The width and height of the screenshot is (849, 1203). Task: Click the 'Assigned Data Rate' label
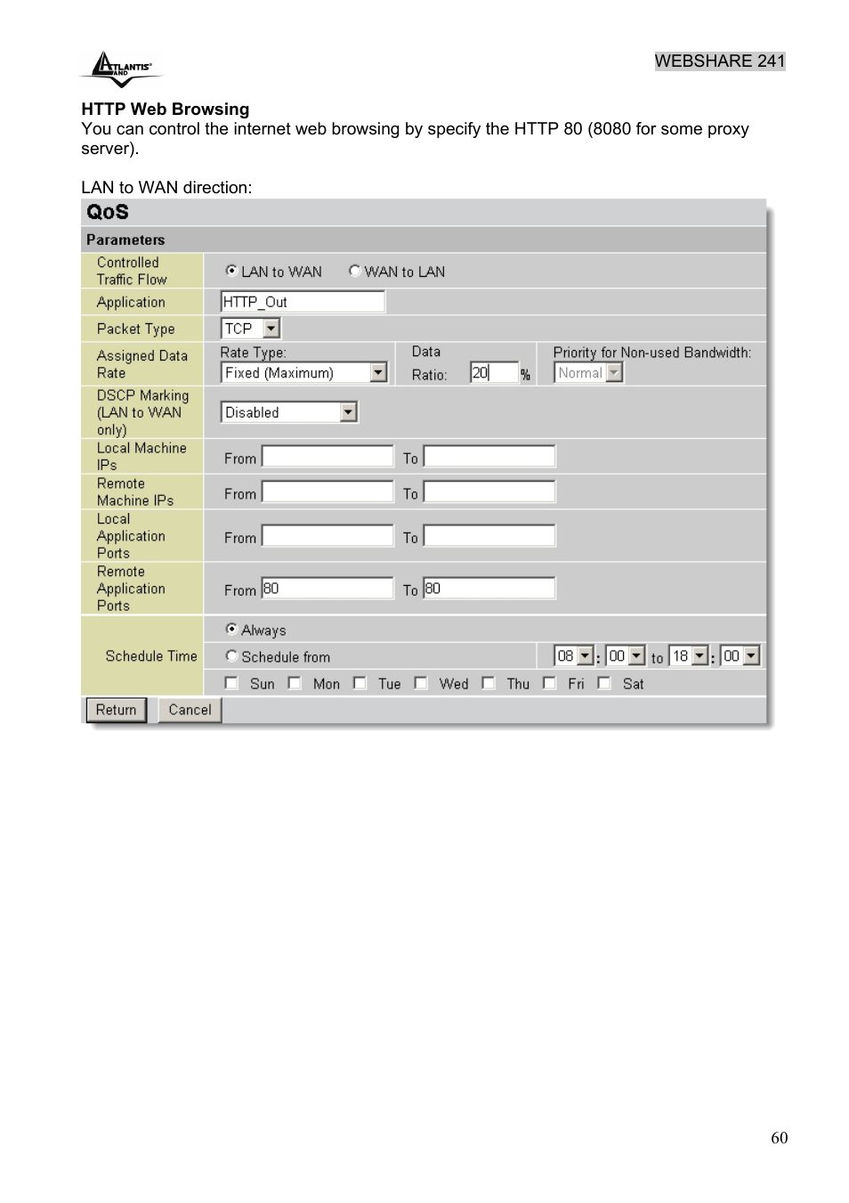coord(142,364)
